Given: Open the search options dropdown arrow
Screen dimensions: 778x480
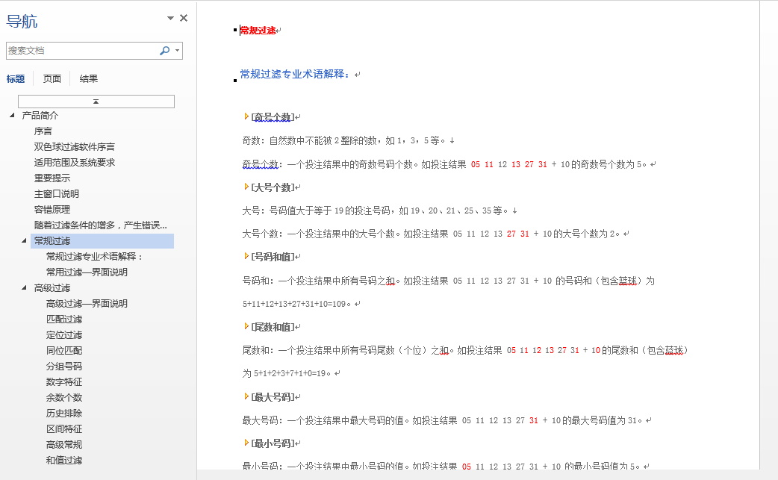Looking at the screenshot, I should (x=178, y=51).
